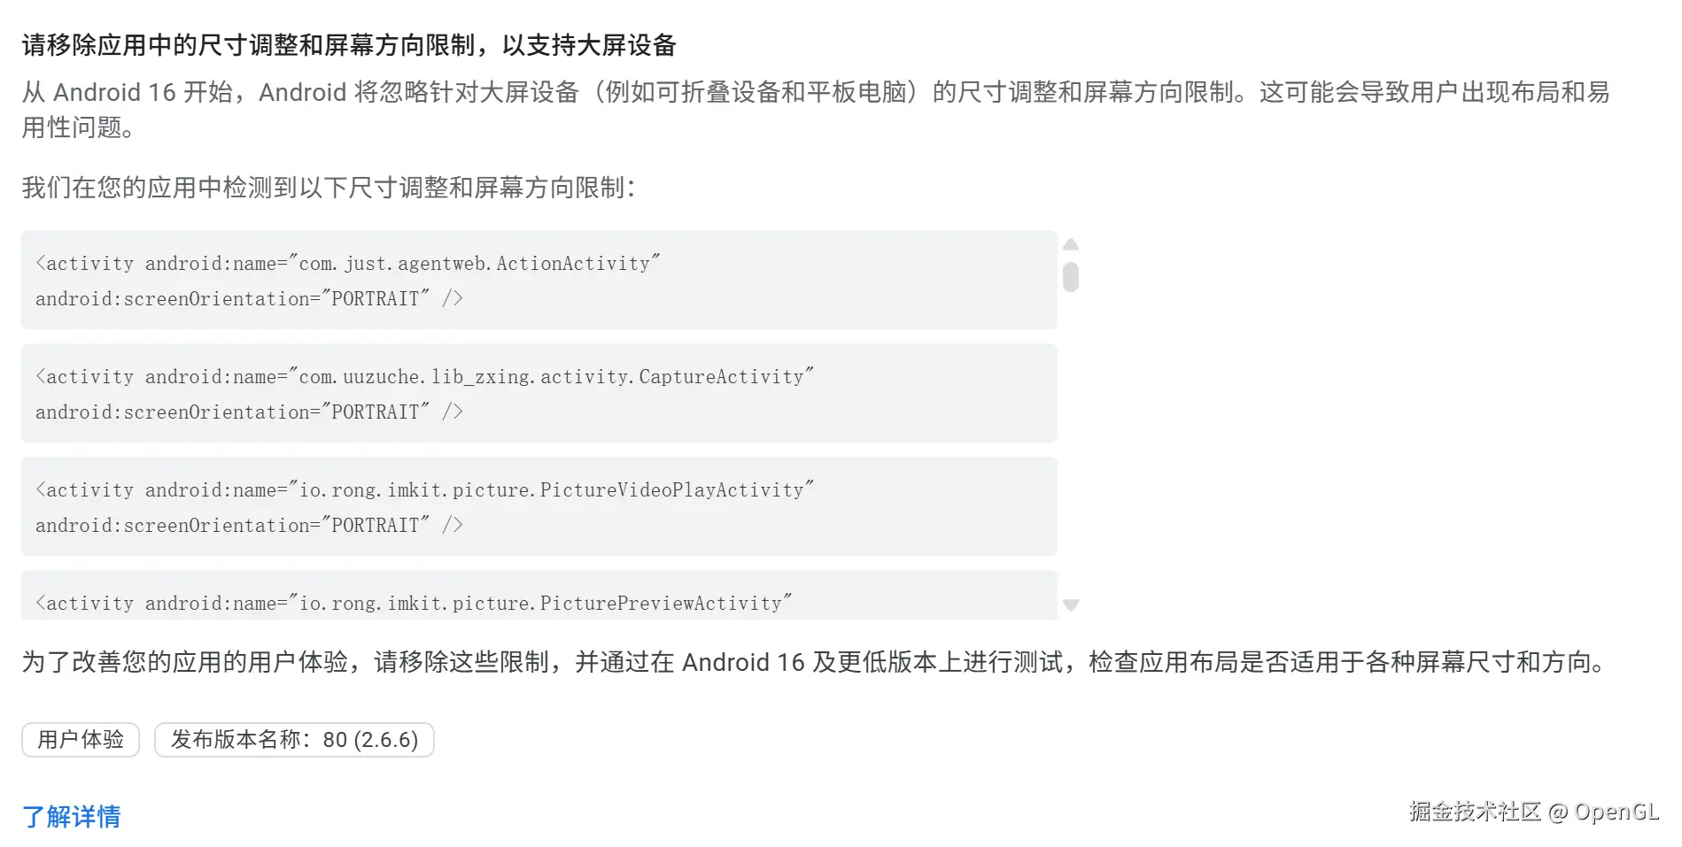Click the bold heading 请移除应用中的尺寸调整
The image size is (1682, 847).
click(x=349, y=45)
